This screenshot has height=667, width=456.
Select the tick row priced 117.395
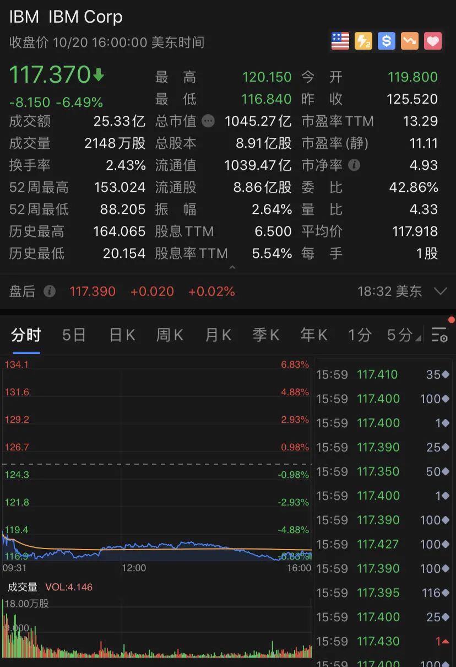click(x=383, y=593)
